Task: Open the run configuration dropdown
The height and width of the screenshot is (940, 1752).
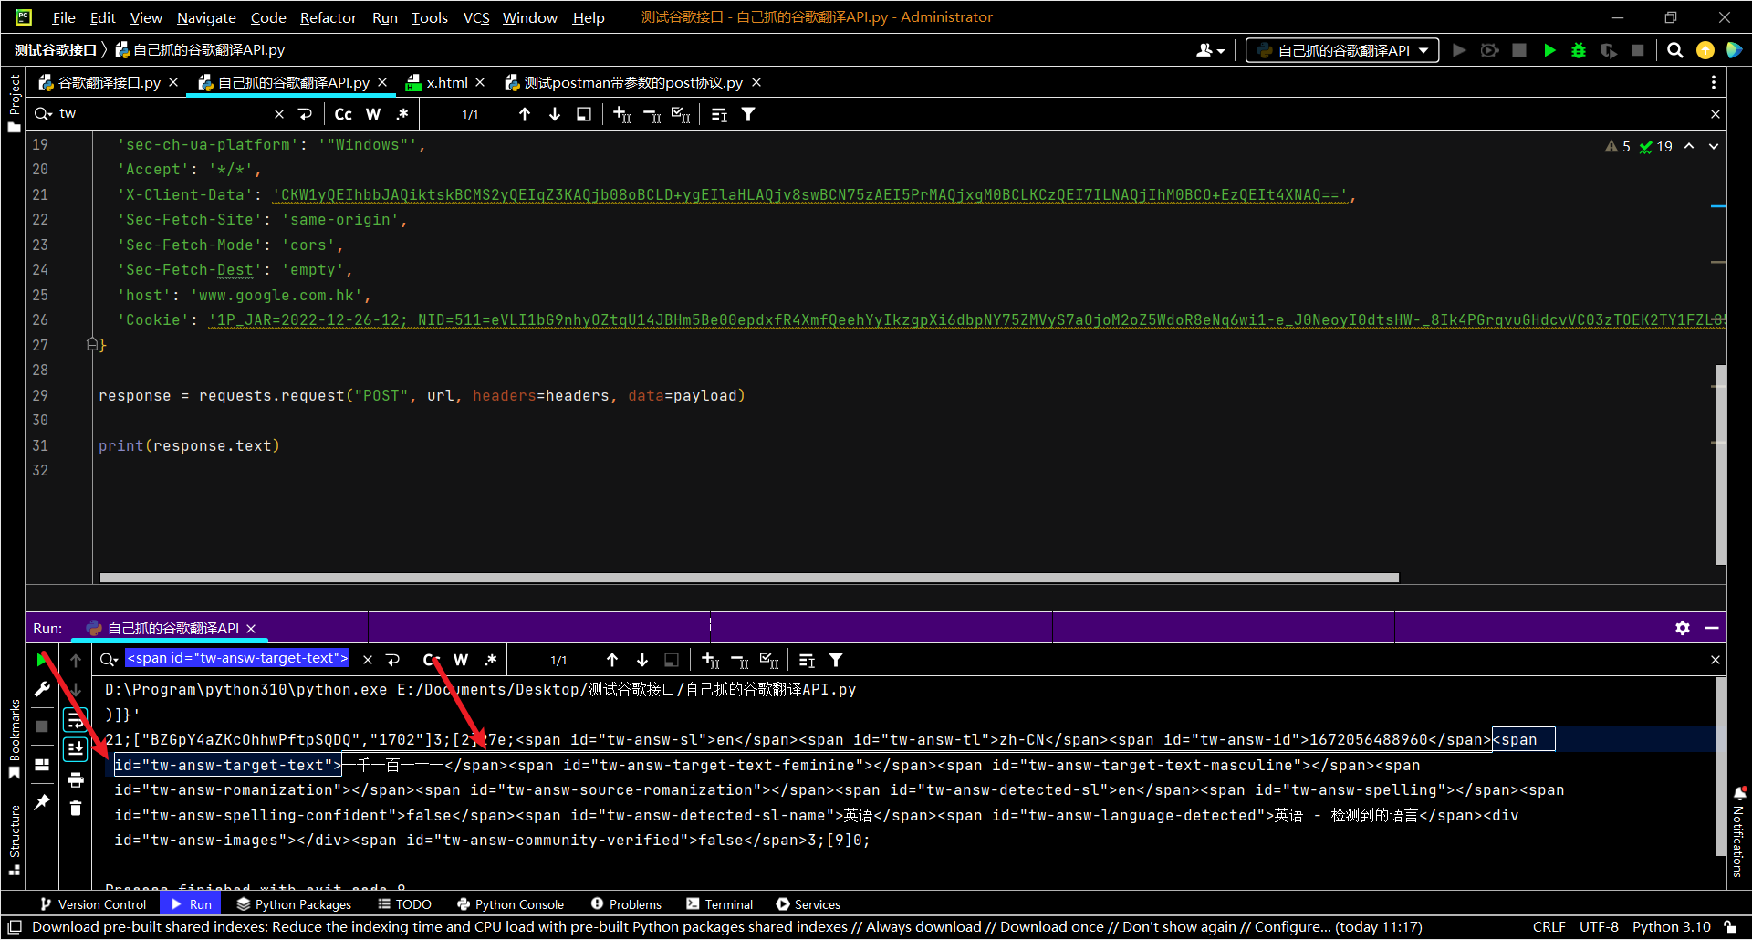Action: 1342,51
